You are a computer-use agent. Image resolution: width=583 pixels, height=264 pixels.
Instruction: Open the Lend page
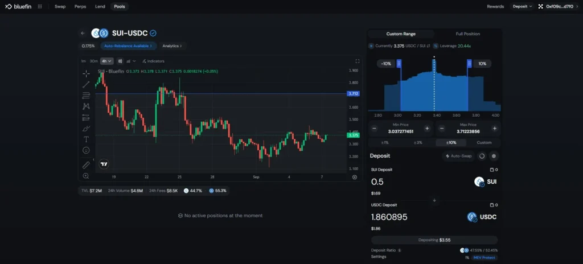point(100,6)
